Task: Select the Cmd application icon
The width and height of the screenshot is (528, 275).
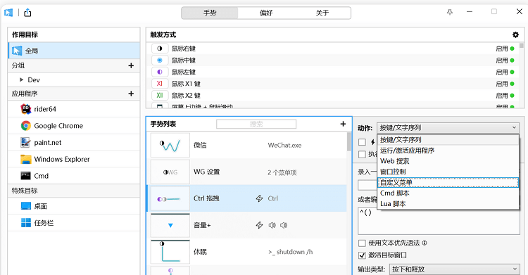Action: (x=26, y=176)
